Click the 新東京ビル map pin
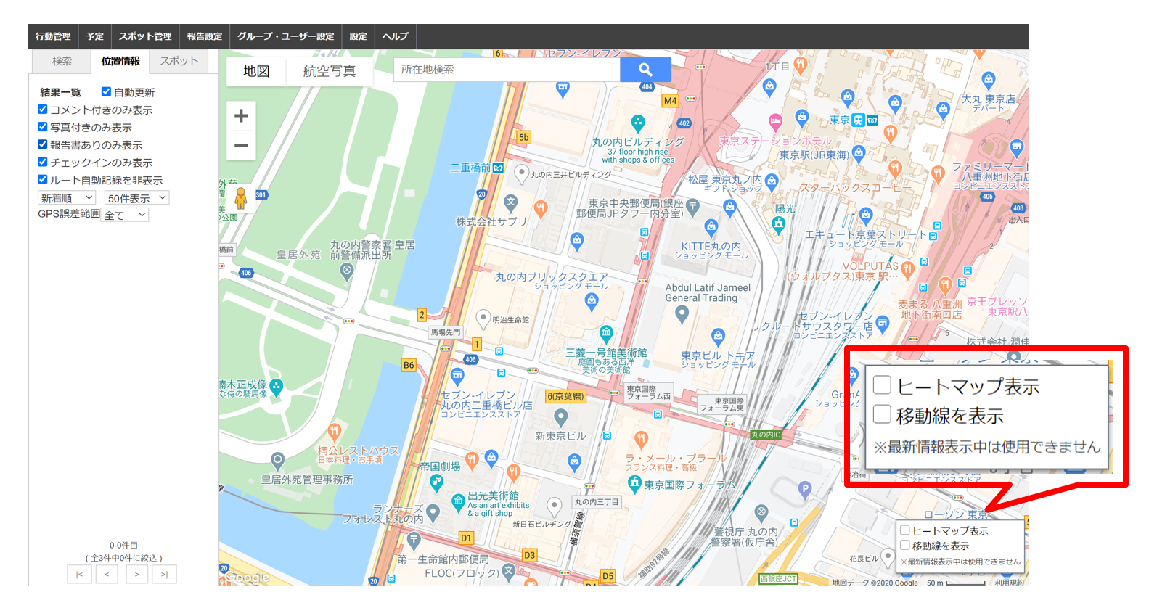The width and height of the screenshot is (1149, 608). click(x=560, y=417)
